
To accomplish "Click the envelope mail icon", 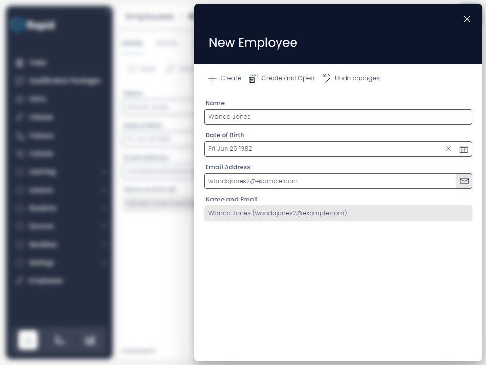I will [464, 181].
